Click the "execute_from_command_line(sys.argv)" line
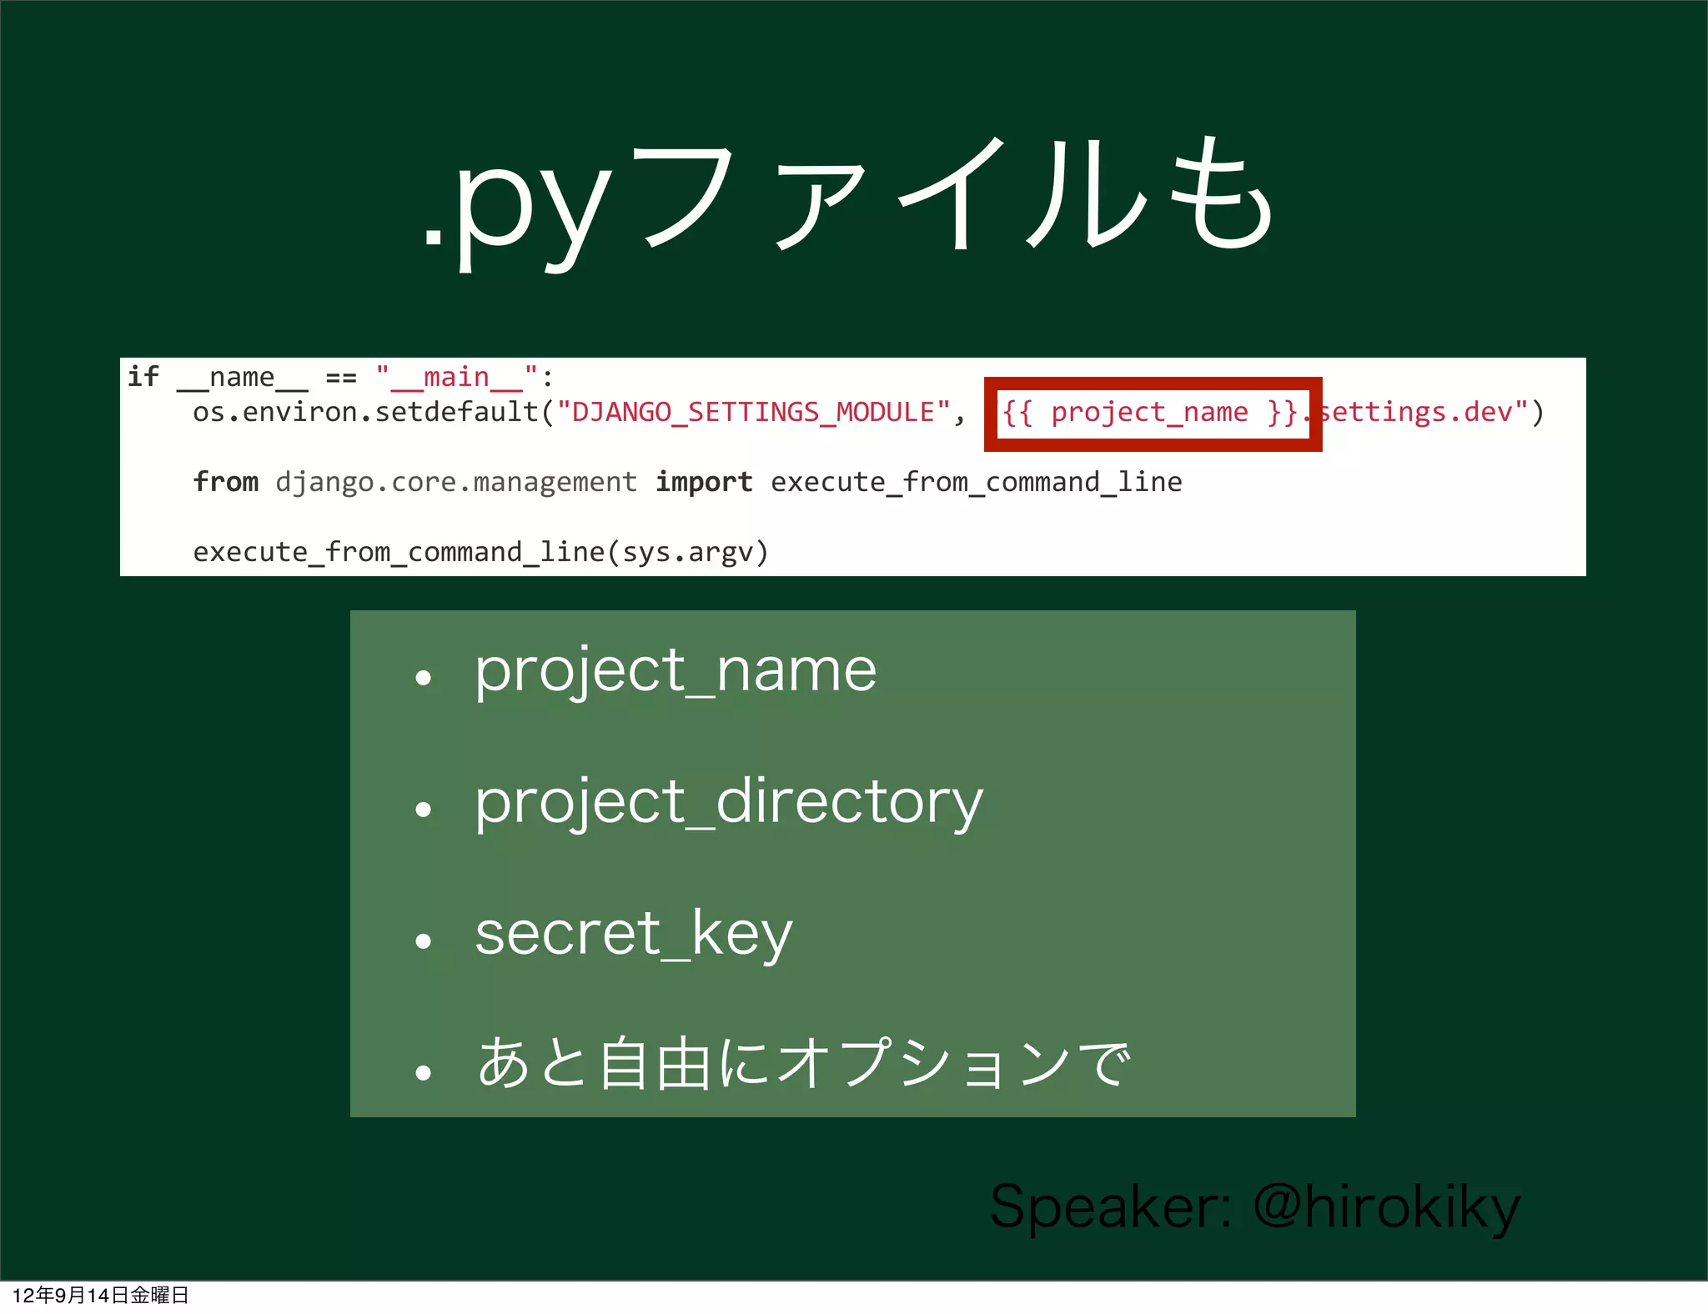1708x1314 pixels. coord(480,553)
